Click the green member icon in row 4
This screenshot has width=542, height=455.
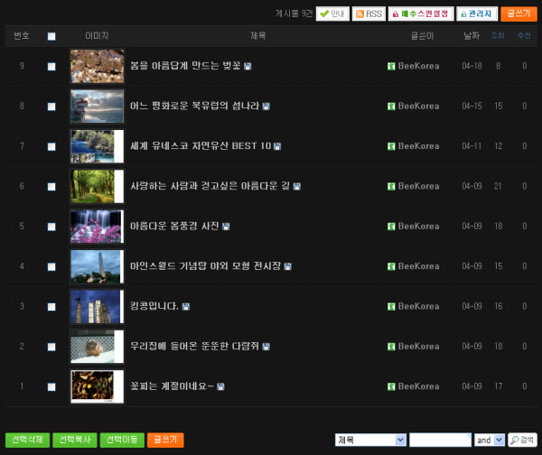(391, 266)
